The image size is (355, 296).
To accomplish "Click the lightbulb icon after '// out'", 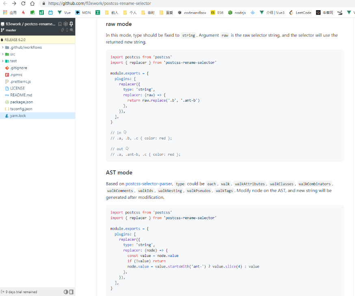I will coord(127,149).
